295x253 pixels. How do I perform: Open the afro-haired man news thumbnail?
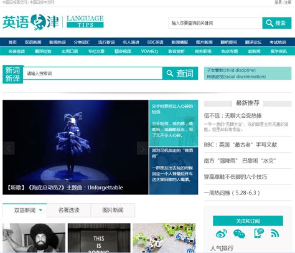34,238
